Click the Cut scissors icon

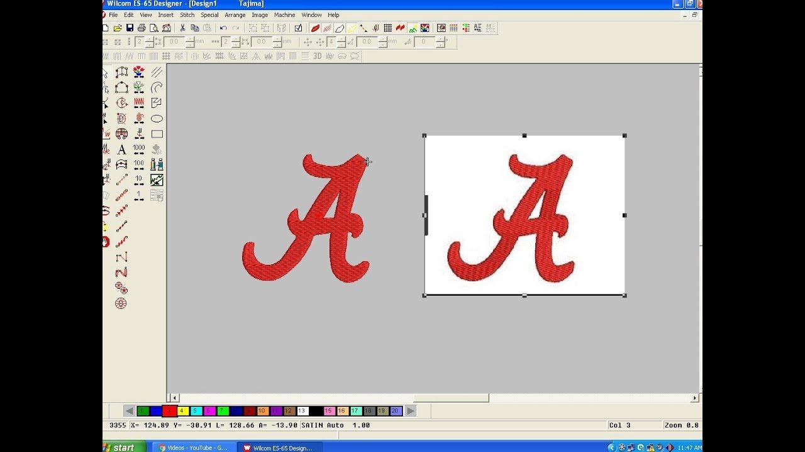182,28
